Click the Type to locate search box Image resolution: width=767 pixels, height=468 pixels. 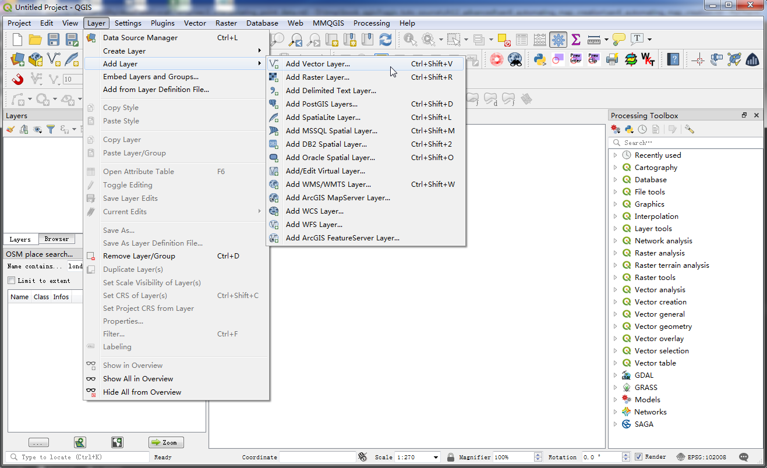point(78,457)
